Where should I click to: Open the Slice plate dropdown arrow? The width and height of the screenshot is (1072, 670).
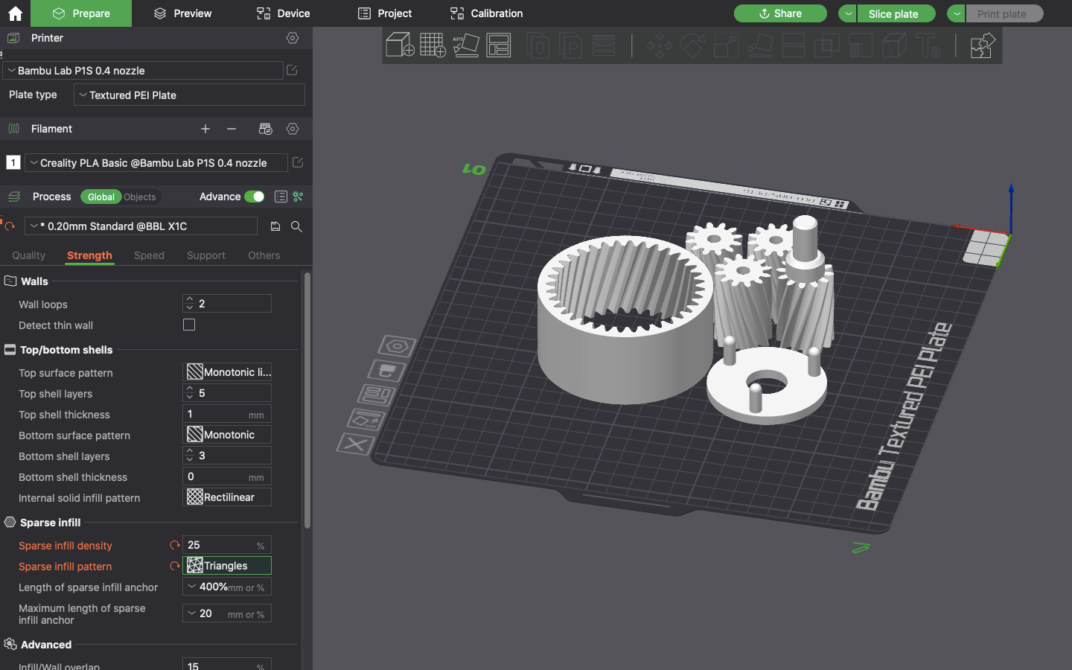[x=848, y=13]
